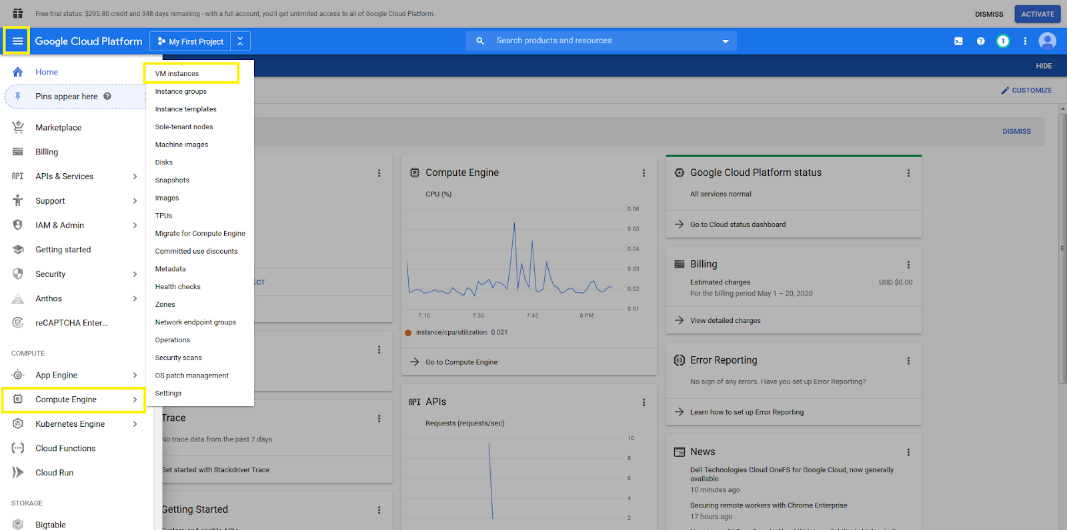The width and height of the screenshot is (1067, 530).
Task: Expand the search bar dropdown arrow
Action: [726, 41]
